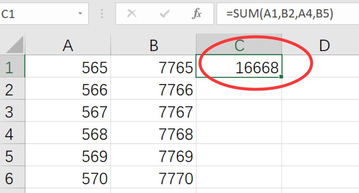This screenshot has height=193, width=359.
Task: Click cell containing 7766
Action: [x=153, y=88]
